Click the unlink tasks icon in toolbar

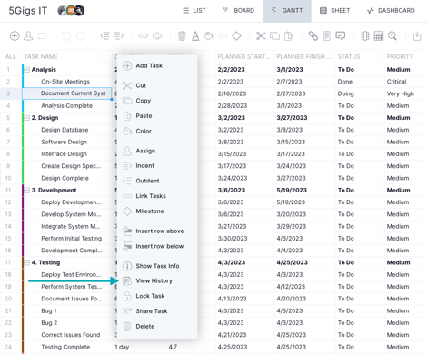[x=157, y=36]
